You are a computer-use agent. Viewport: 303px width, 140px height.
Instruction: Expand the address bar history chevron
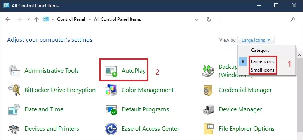tap(196, 19)
